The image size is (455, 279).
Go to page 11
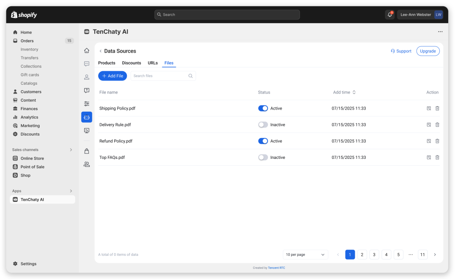point(423,255)
